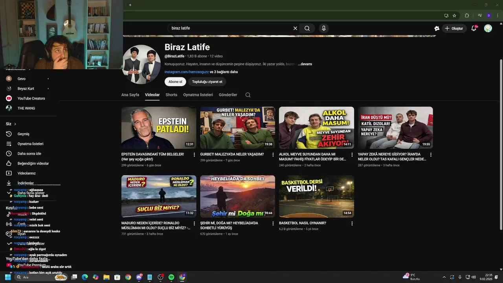Image resolution: width=503 pixels, height=283 pixels.
Task: Click the Oluştur create button
Action: (454, 28)
